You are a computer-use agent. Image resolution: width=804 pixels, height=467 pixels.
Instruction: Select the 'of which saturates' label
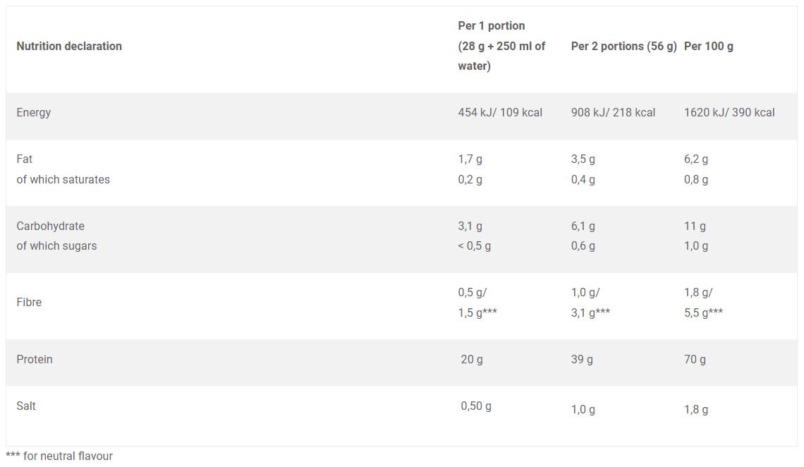pos(63,180)
